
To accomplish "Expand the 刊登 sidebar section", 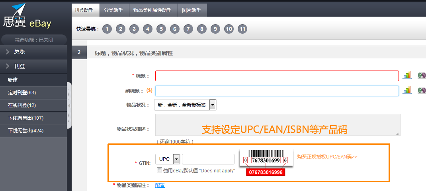I will tap(33, 66).
